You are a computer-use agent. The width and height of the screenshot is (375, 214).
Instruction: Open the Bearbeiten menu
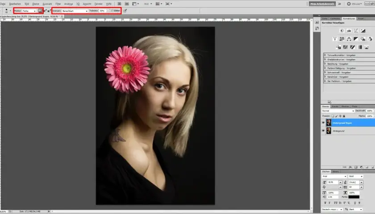pyautogui.click(x=15, y=4)
